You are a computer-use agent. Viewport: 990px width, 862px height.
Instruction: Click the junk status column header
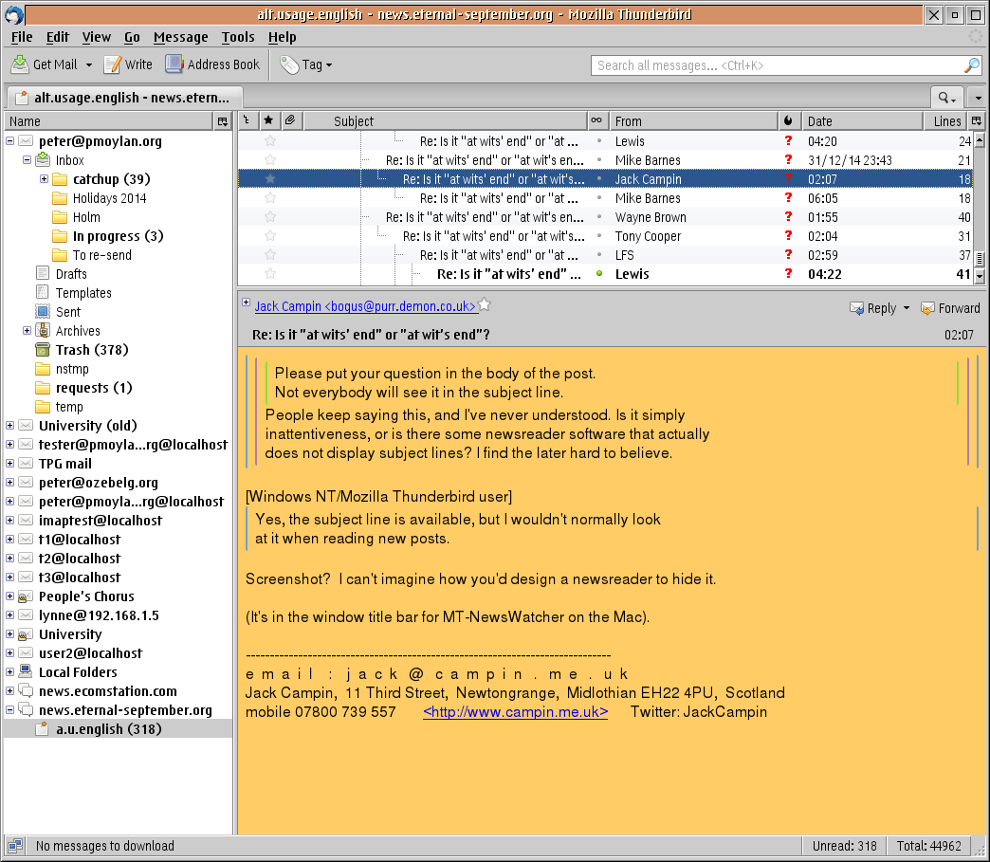[788, 120]
